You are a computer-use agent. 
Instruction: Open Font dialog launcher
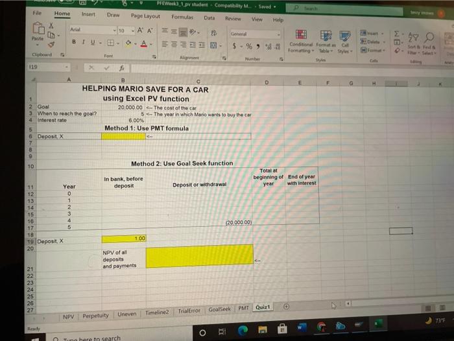(154, 57)
